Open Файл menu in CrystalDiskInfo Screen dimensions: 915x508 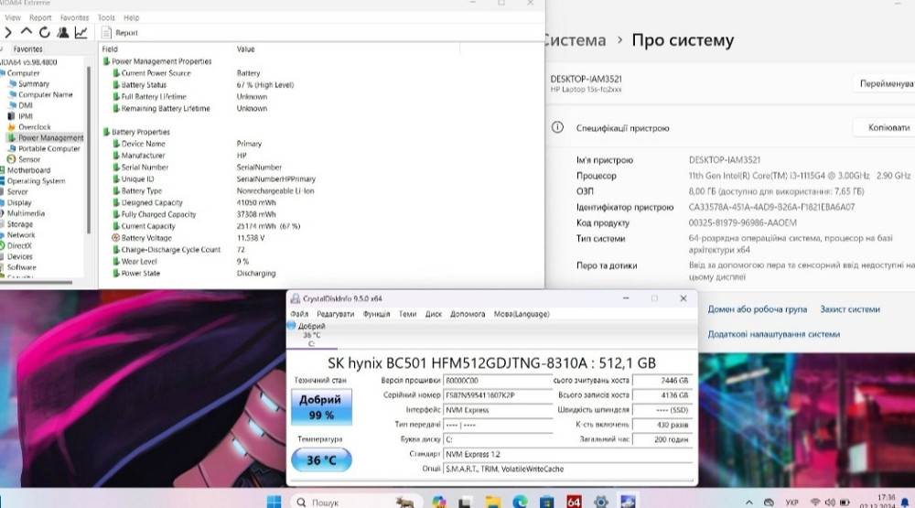pos(299,314)
